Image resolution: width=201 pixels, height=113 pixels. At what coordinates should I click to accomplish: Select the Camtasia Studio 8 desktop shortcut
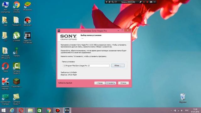click(16, 68)
